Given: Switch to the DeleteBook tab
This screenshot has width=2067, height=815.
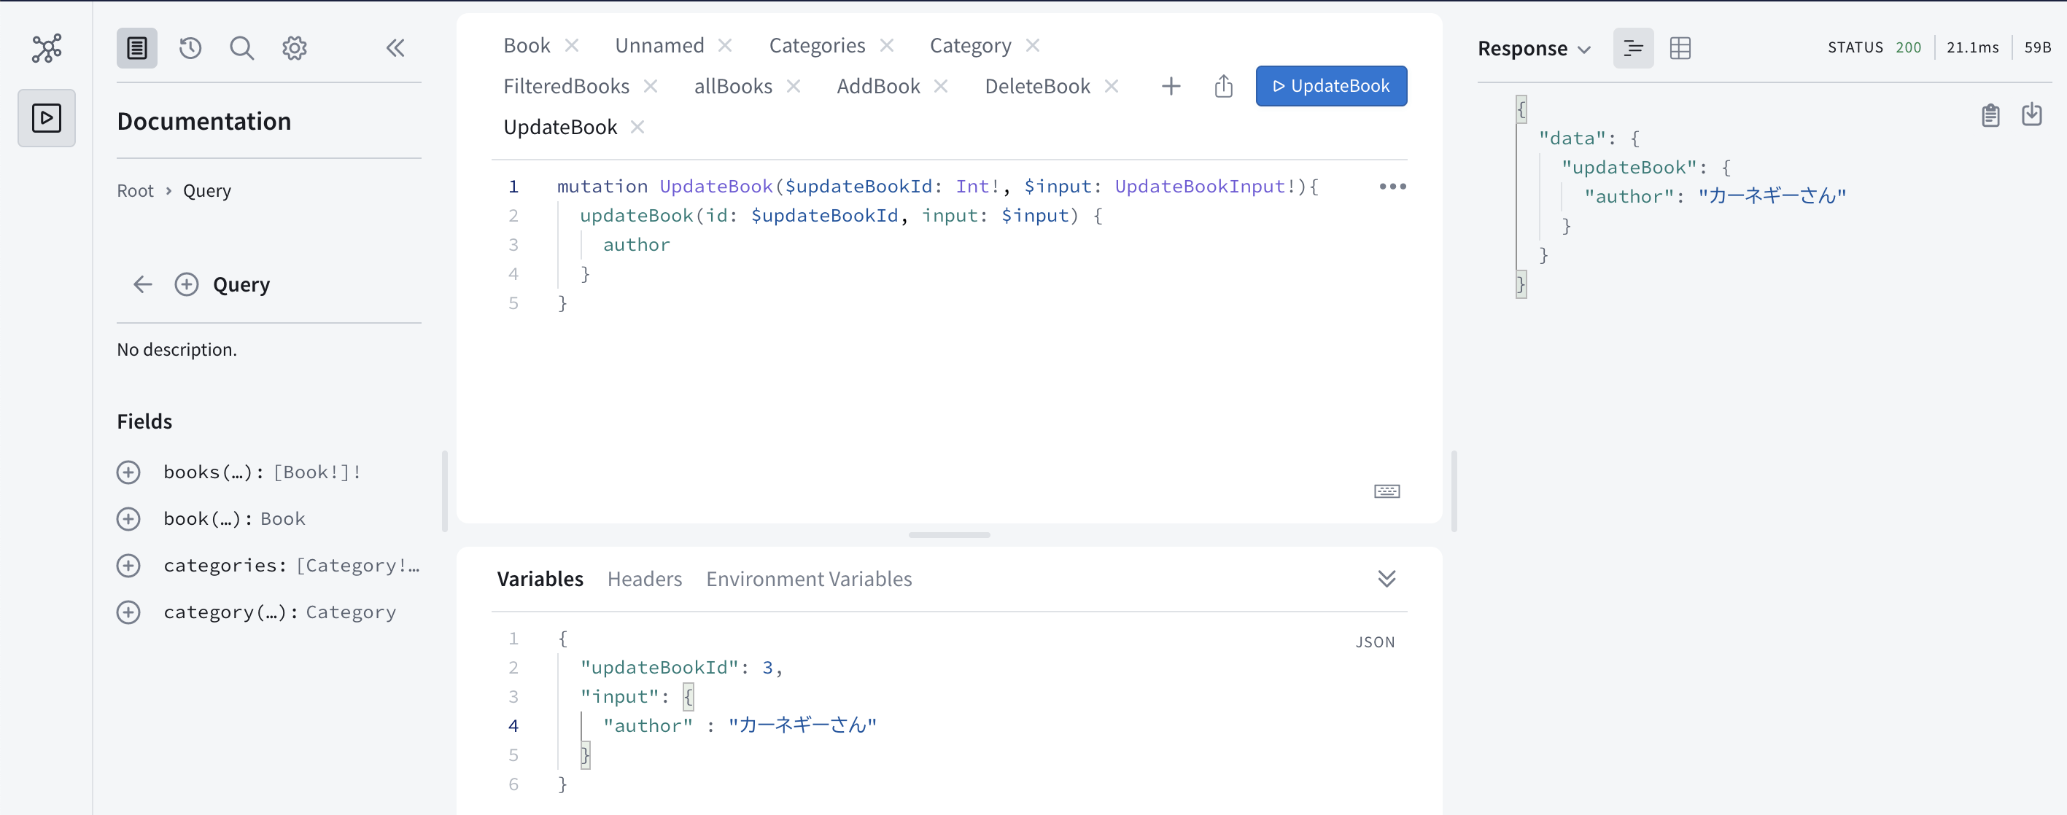Looking at the screenshot, I should [x=1036, y=86].
